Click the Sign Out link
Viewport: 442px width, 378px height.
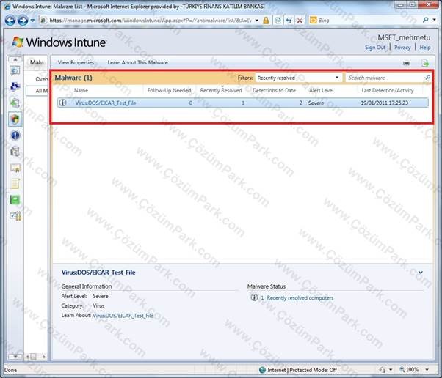click(x=375, y=47)
